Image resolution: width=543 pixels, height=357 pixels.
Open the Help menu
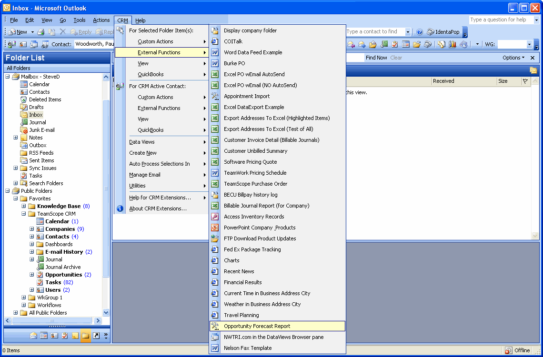(x=140, y=20)
